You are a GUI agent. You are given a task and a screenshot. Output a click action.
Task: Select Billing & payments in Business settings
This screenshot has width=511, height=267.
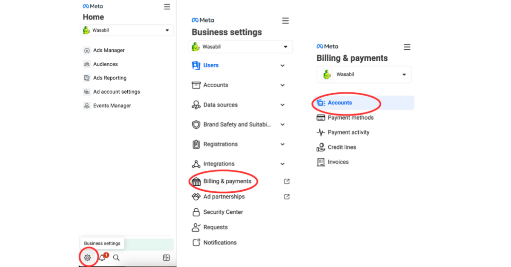(227, 181)
